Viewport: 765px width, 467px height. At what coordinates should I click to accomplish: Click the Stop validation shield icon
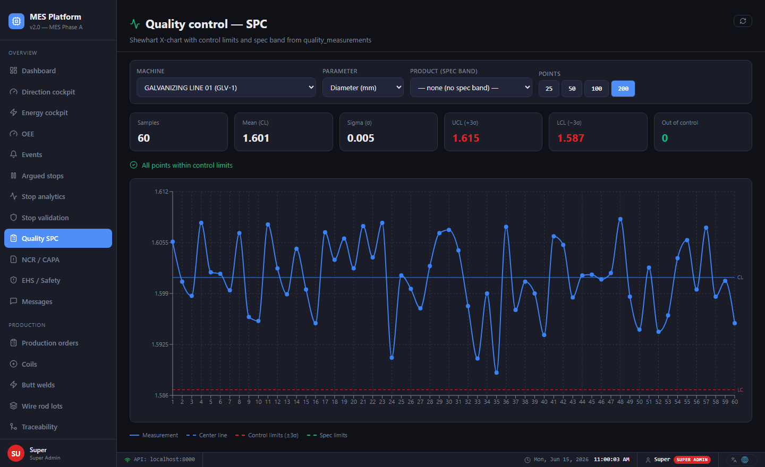click(13, 218)
